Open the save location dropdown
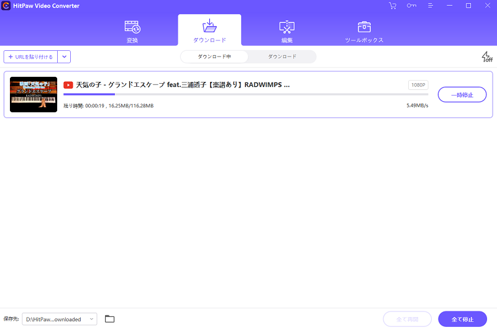Image resolution: width=497 pixels, height=335 pixels. pyautogui.click(x=59, y=319)
